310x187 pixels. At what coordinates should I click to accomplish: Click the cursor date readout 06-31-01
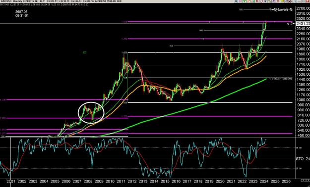click(x=21, y=15)
